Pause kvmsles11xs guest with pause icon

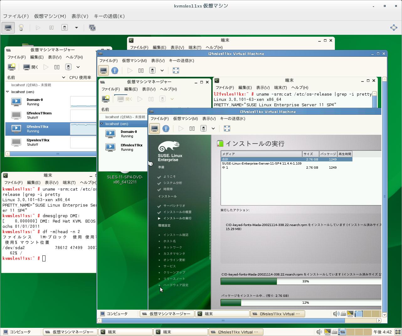click(x=51, y=28)
